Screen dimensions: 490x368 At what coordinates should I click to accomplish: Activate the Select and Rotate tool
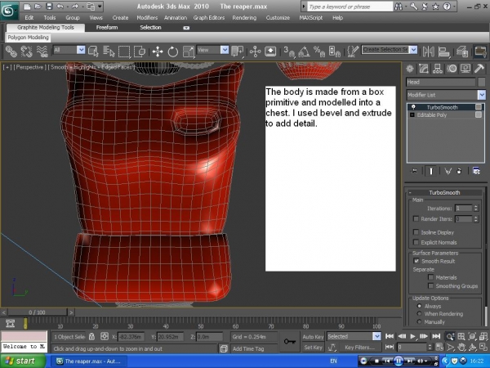pyautogui.click(x=173, y=52)
